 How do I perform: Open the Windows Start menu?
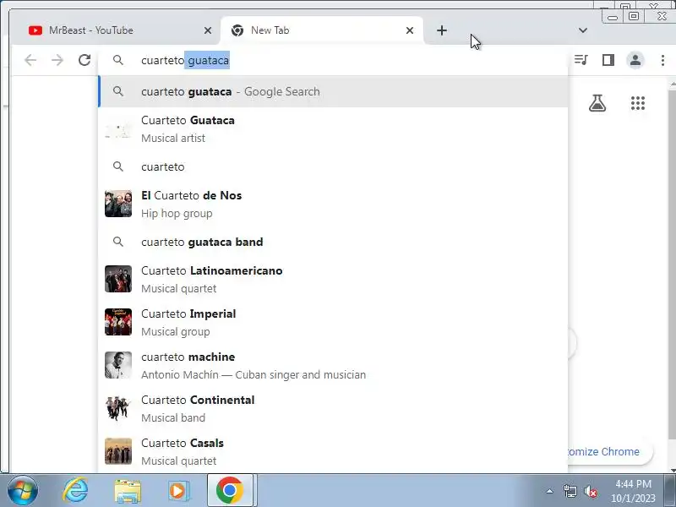pyautogui.click(x=23, y=491)
